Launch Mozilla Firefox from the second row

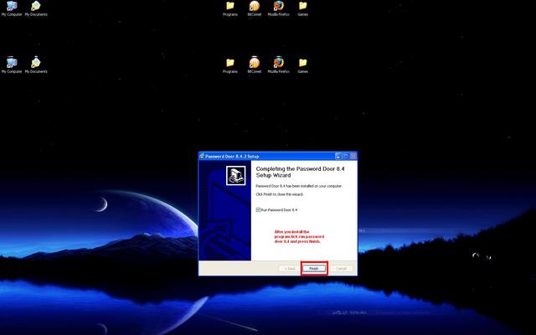(x=279, y=63)
